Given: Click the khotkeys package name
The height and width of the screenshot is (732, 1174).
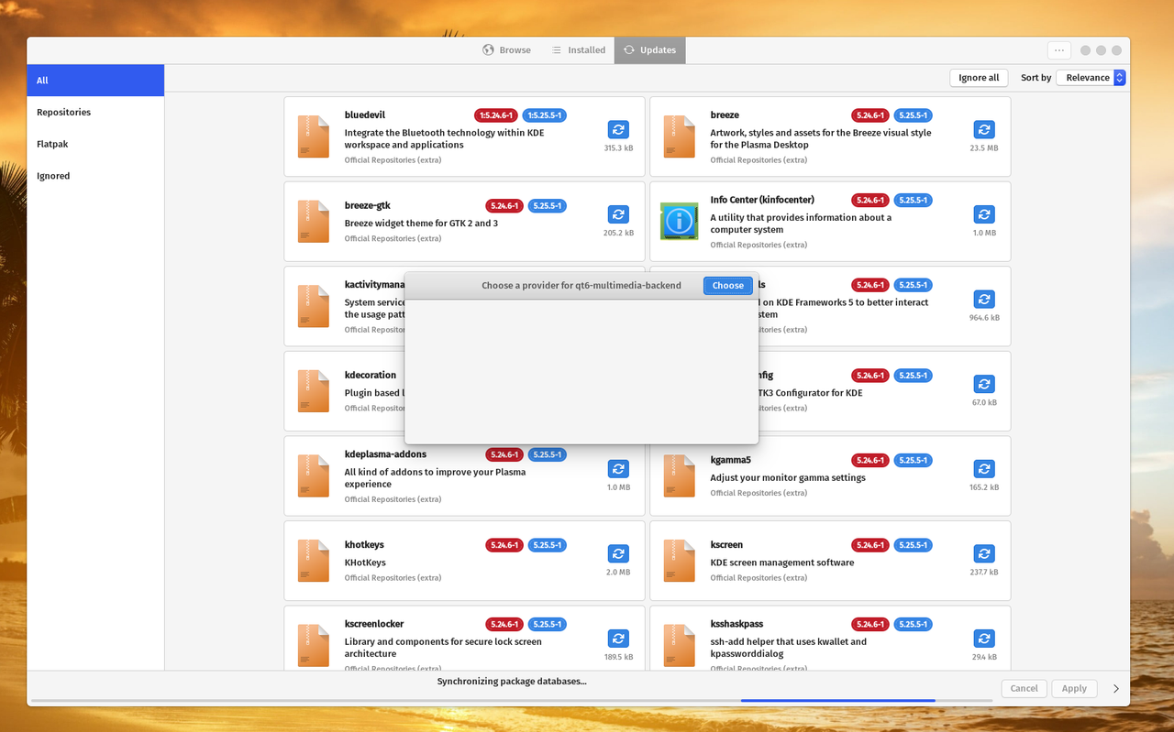Looking at the screenshot, I should coord(364,545).
